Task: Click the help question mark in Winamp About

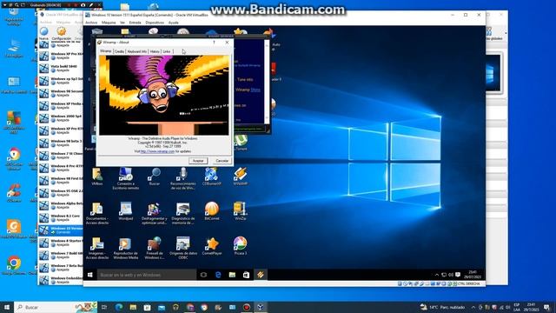Action: (x=214, y=43)
